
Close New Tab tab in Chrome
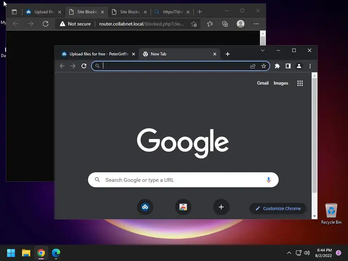[x=215, y=54]
